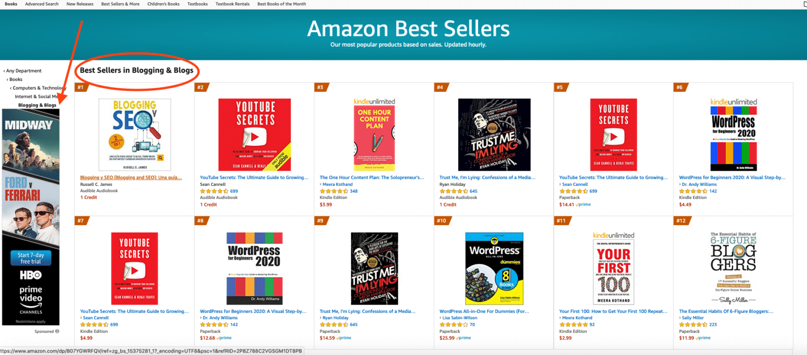Go back to Any Department in sidebar
The height and width of the screenshot is (355, 807).
pyautogui.click(x=24, y=71)
